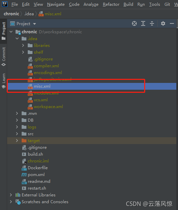Screen dimensions: 178x210
Task: Click the Markdown icon beside readme.md
Action: [x=24, y=181]
